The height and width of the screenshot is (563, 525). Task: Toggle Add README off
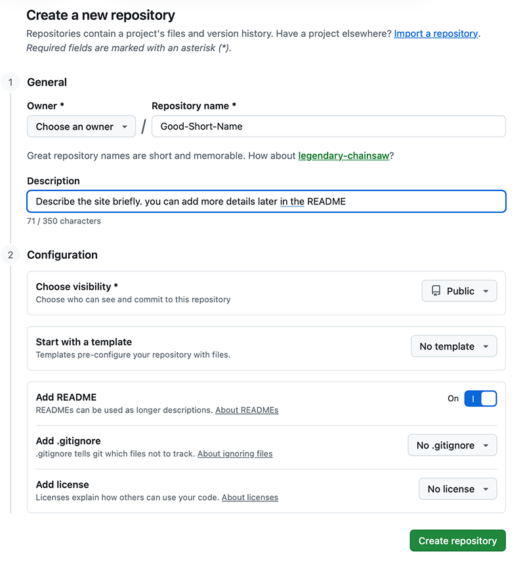click(x=480, y=398)
